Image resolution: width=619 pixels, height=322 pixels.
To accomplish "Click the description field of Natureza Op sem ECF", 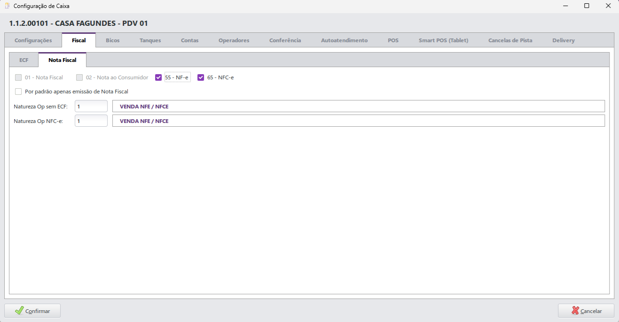I will [359, 107].
